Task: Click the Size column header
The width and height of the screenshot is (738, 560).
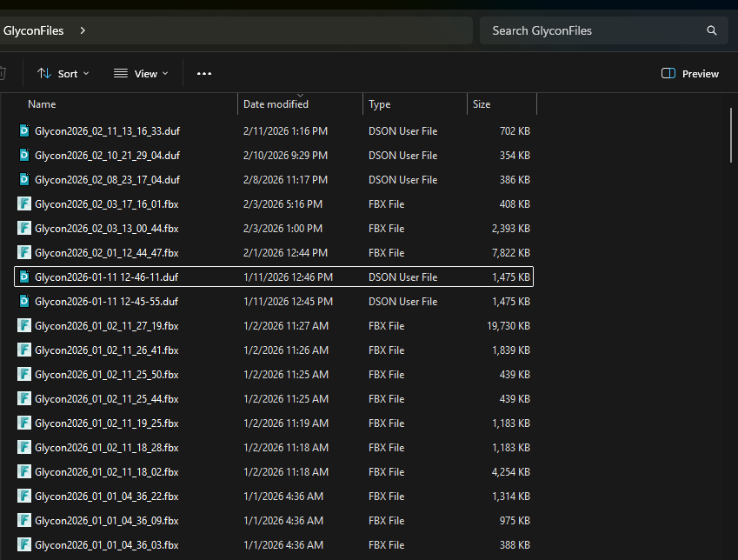Action: pyautogui.click(x=482, y=104)
